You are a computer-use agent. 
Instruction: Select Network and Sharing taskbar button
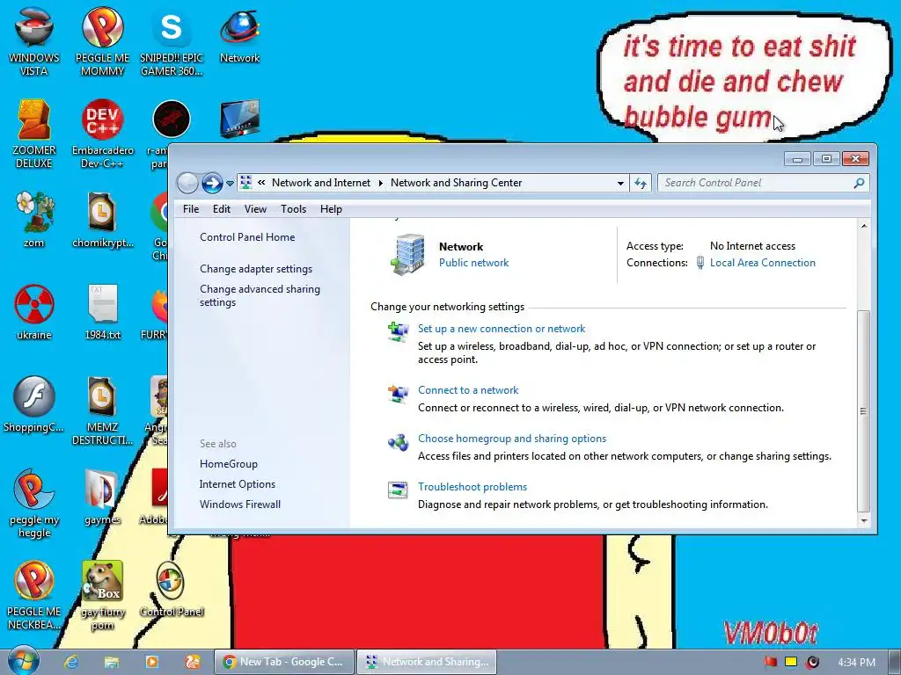pos(427,662)
